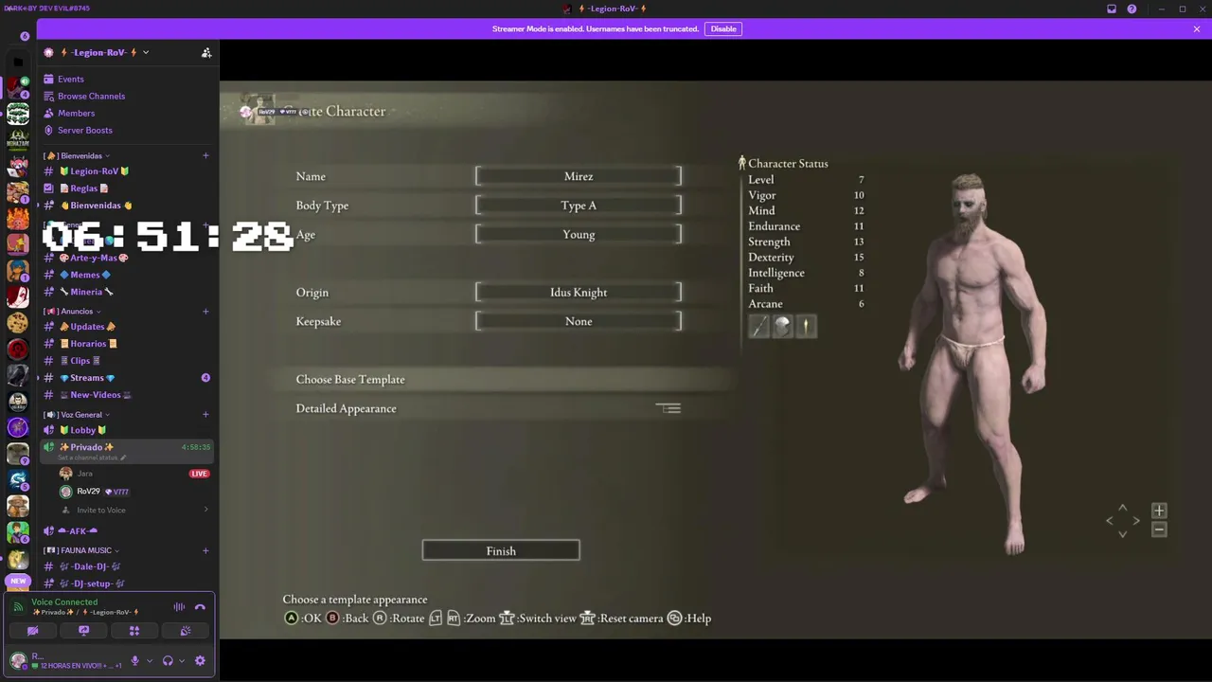Open the Streams channel
This screenshot has width=1212, height=682.
tap(87, 378)
